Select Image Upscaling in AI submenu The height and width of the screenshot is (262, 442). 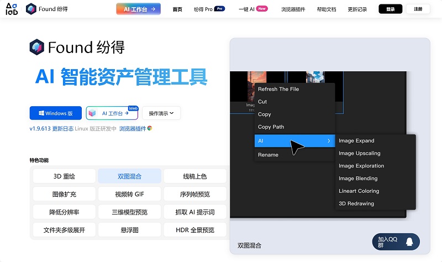[x=376, y=153]
